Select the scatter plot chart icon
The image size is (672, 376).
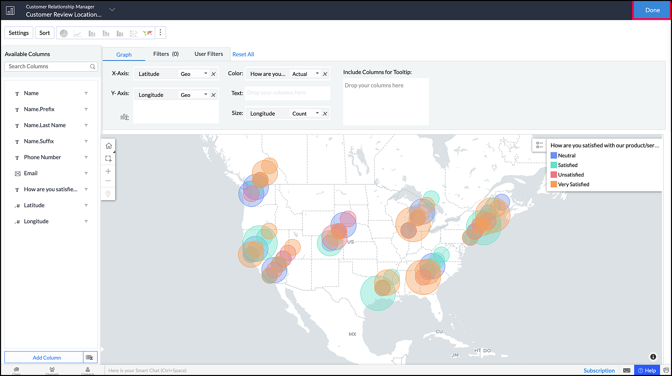[134, 33]
